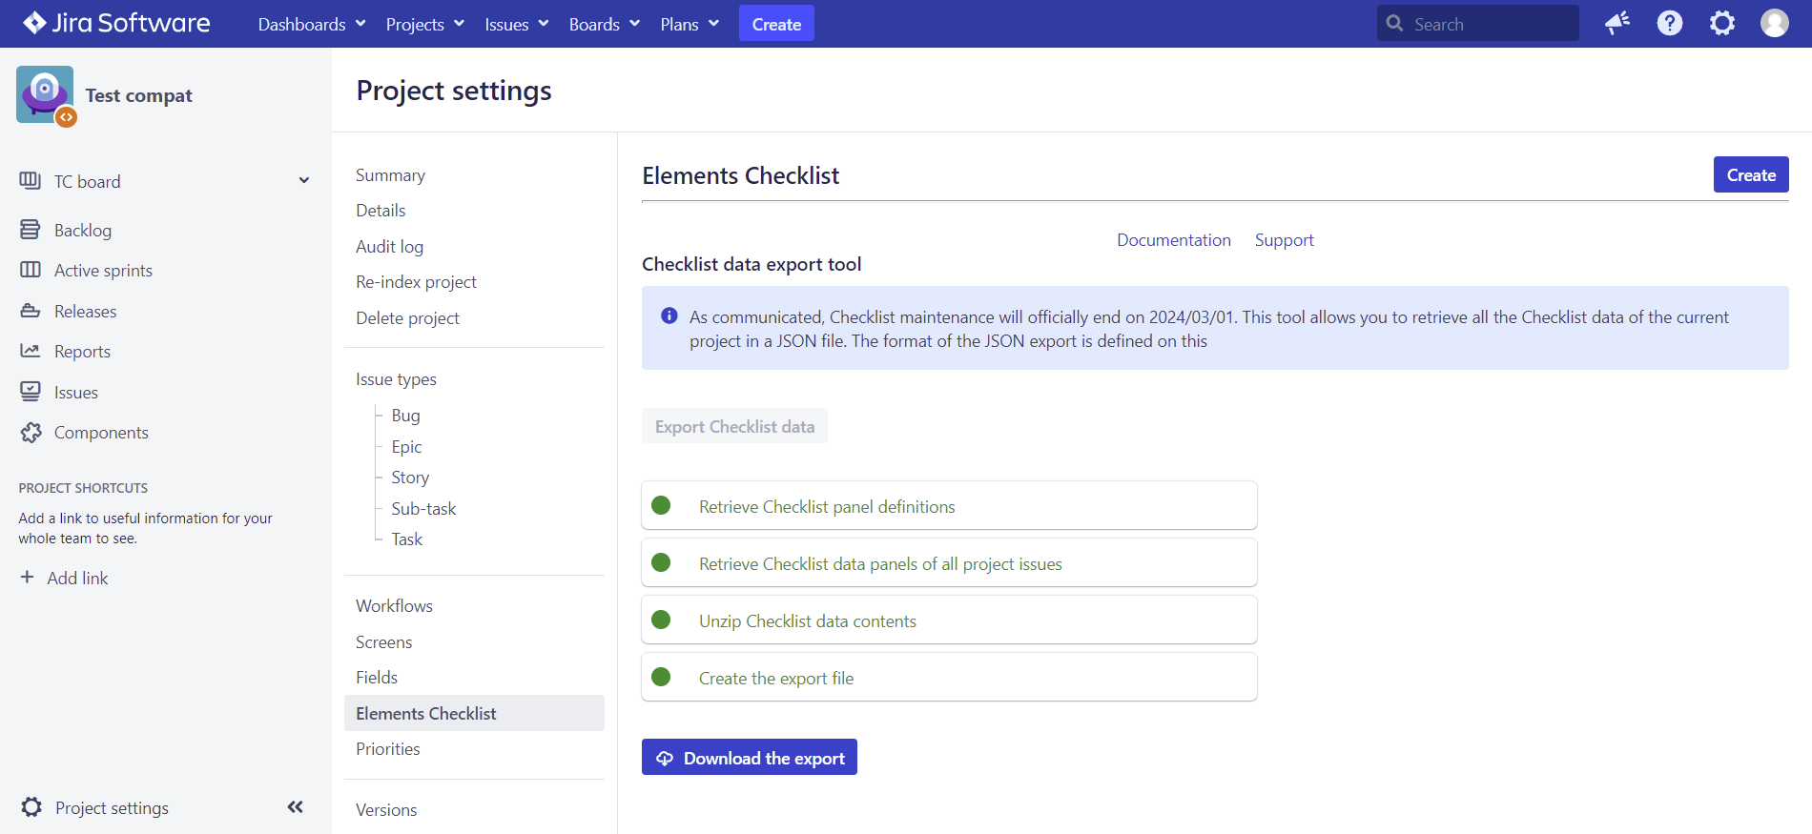Image resolution: width=1812 pixels, height=834 pixels.
Task: Expand the TC board switcher chevron
Action: click(304, 181)
